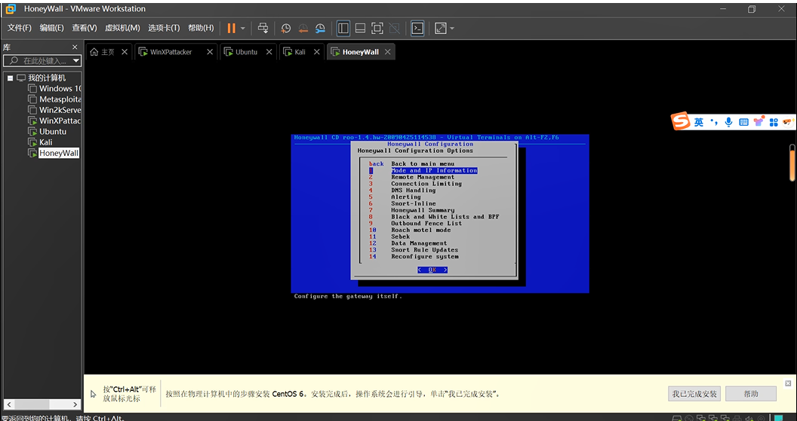The height and width of the screenshot is (421, 797).
Task: Open the 文件(F) menu
Action: coord(20,28)
